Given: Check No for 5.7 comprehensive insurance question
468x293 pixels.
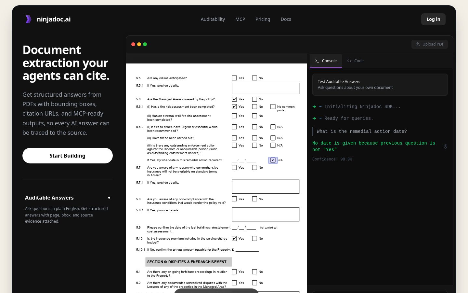Looking at the screenshot, I should [x=254, y=168].
